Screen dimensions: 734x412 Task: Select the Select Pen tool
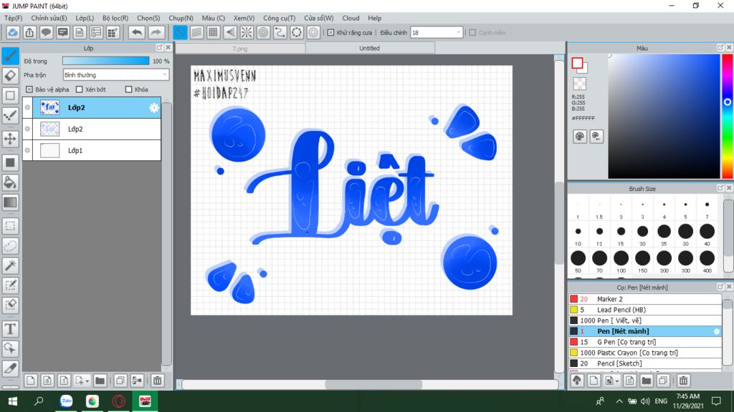10,285
